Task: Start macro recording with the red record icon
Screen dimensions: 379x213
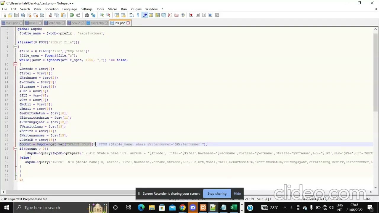Action: coord(191,15)
